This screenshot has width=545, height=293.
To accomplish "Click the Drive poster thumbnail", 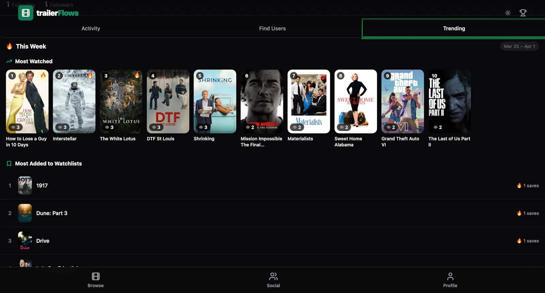I will [x=25, y=241].
